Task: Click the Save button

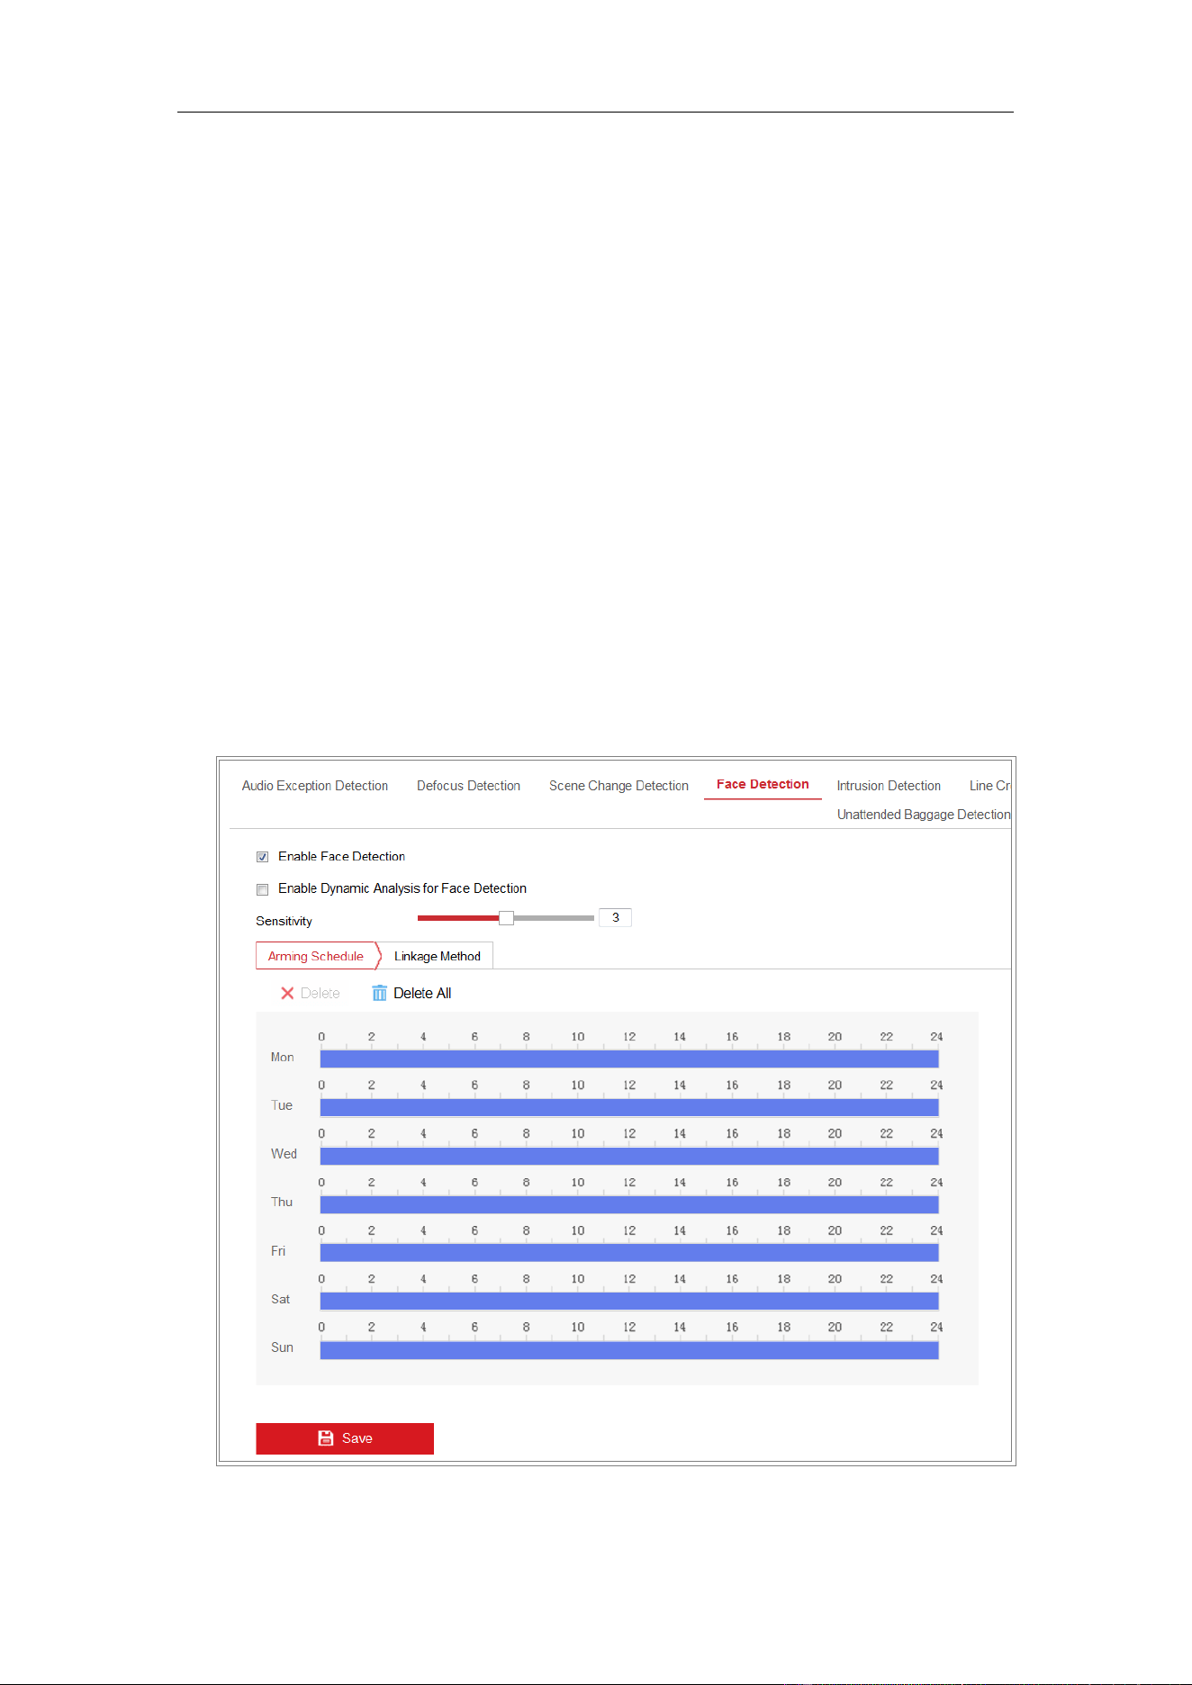Action: click(345, 1438)
